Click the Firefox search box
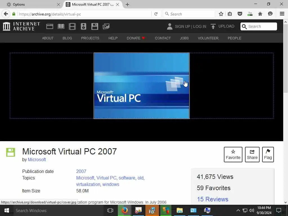 (x=189, y=14)
